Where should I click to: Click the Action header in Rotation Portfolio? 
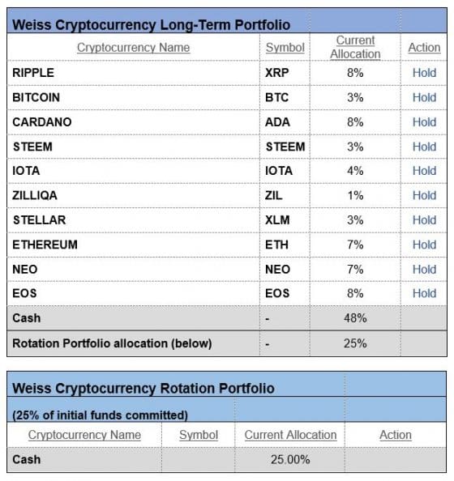[x=396, y=435]
